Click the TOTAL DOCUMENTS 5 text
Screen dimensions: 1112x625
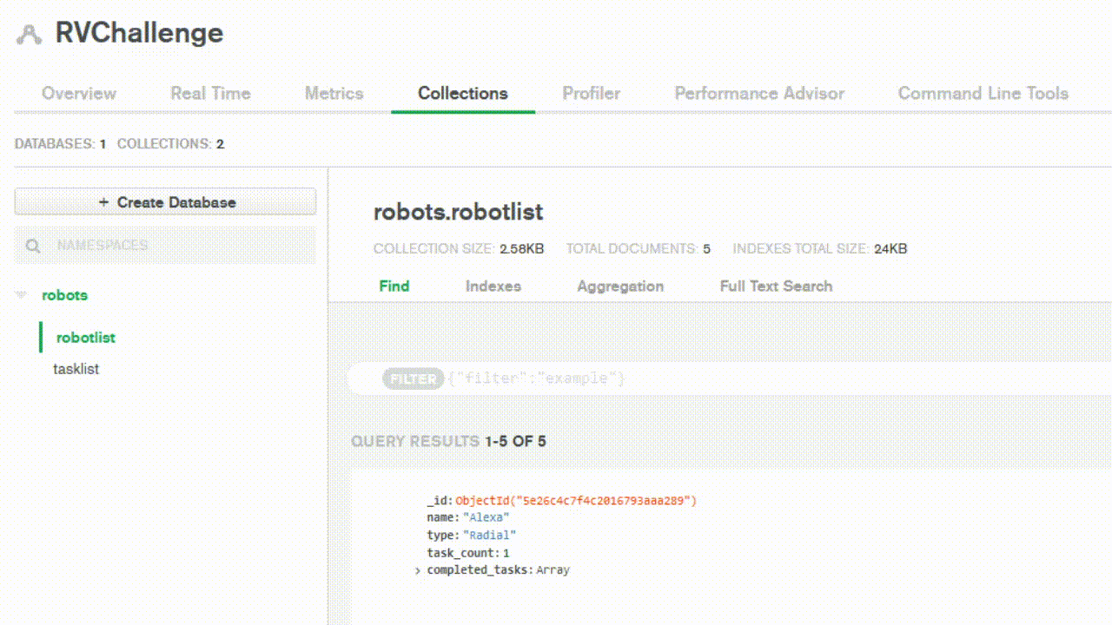tap(639, 248)
